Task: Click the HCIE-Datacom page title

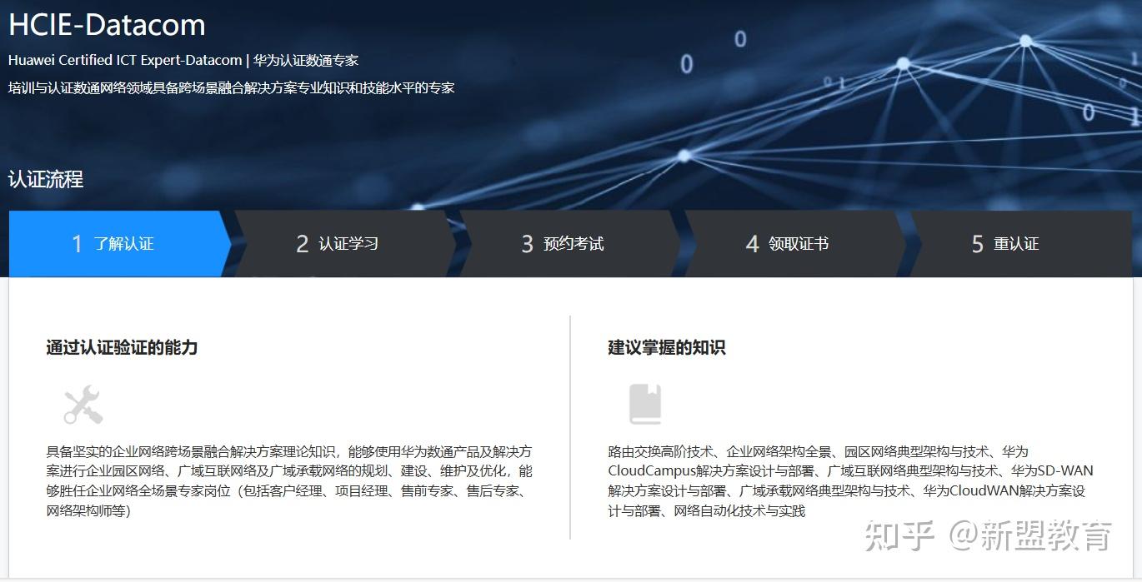Action: click(106, 24)
